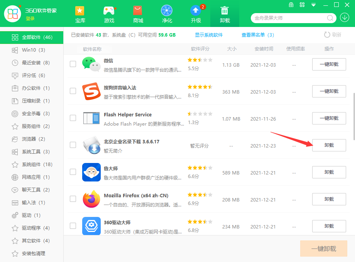Click the 鲁大师 app icon
This screenshot has height=262, width=355.
pyautogui.click(x=91, y=172)
